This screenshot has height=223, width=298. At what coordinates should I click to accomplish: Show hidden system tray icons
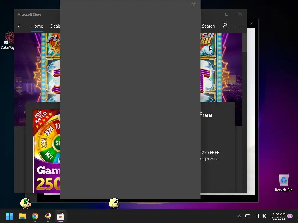[x=240, y=216]
